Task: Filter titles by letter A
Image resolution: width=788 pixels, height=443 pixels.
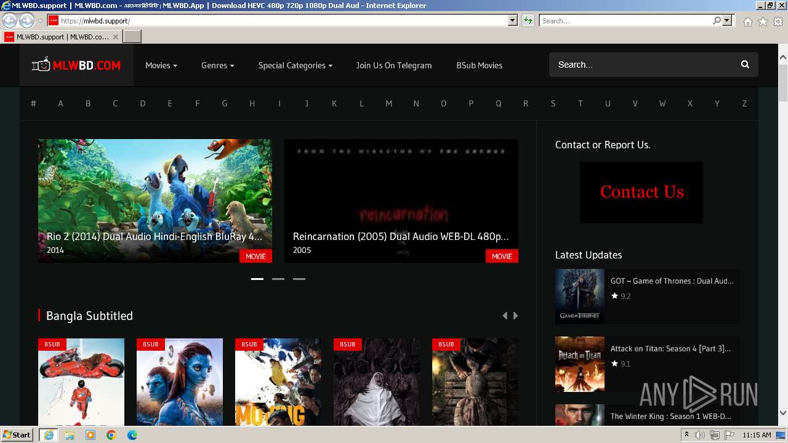Action: coord(60,103)
